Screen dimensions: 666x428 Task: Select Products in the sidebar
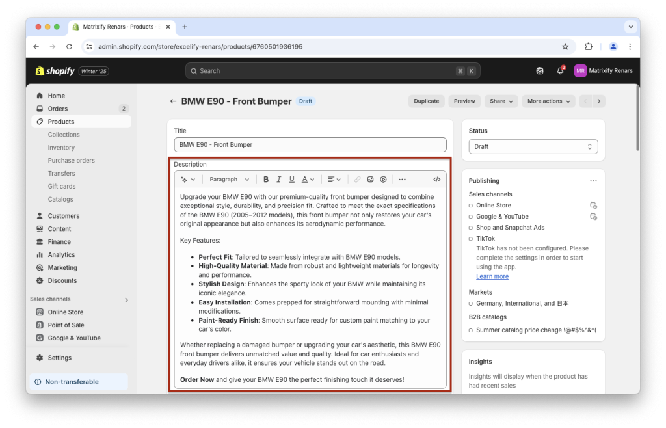pos(62,121)
